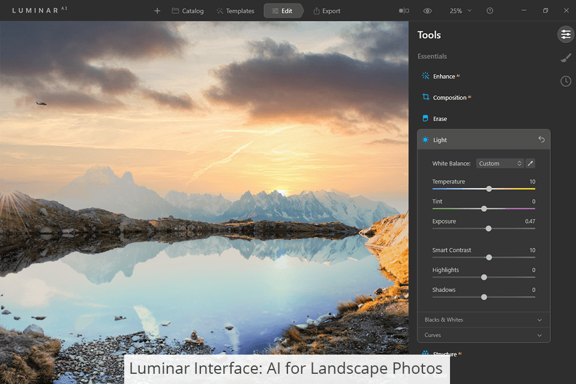Screen dimensions: 576x384
Task: Open the local masking brush icon
Action: pyautogui.click(x=566, y=58)
